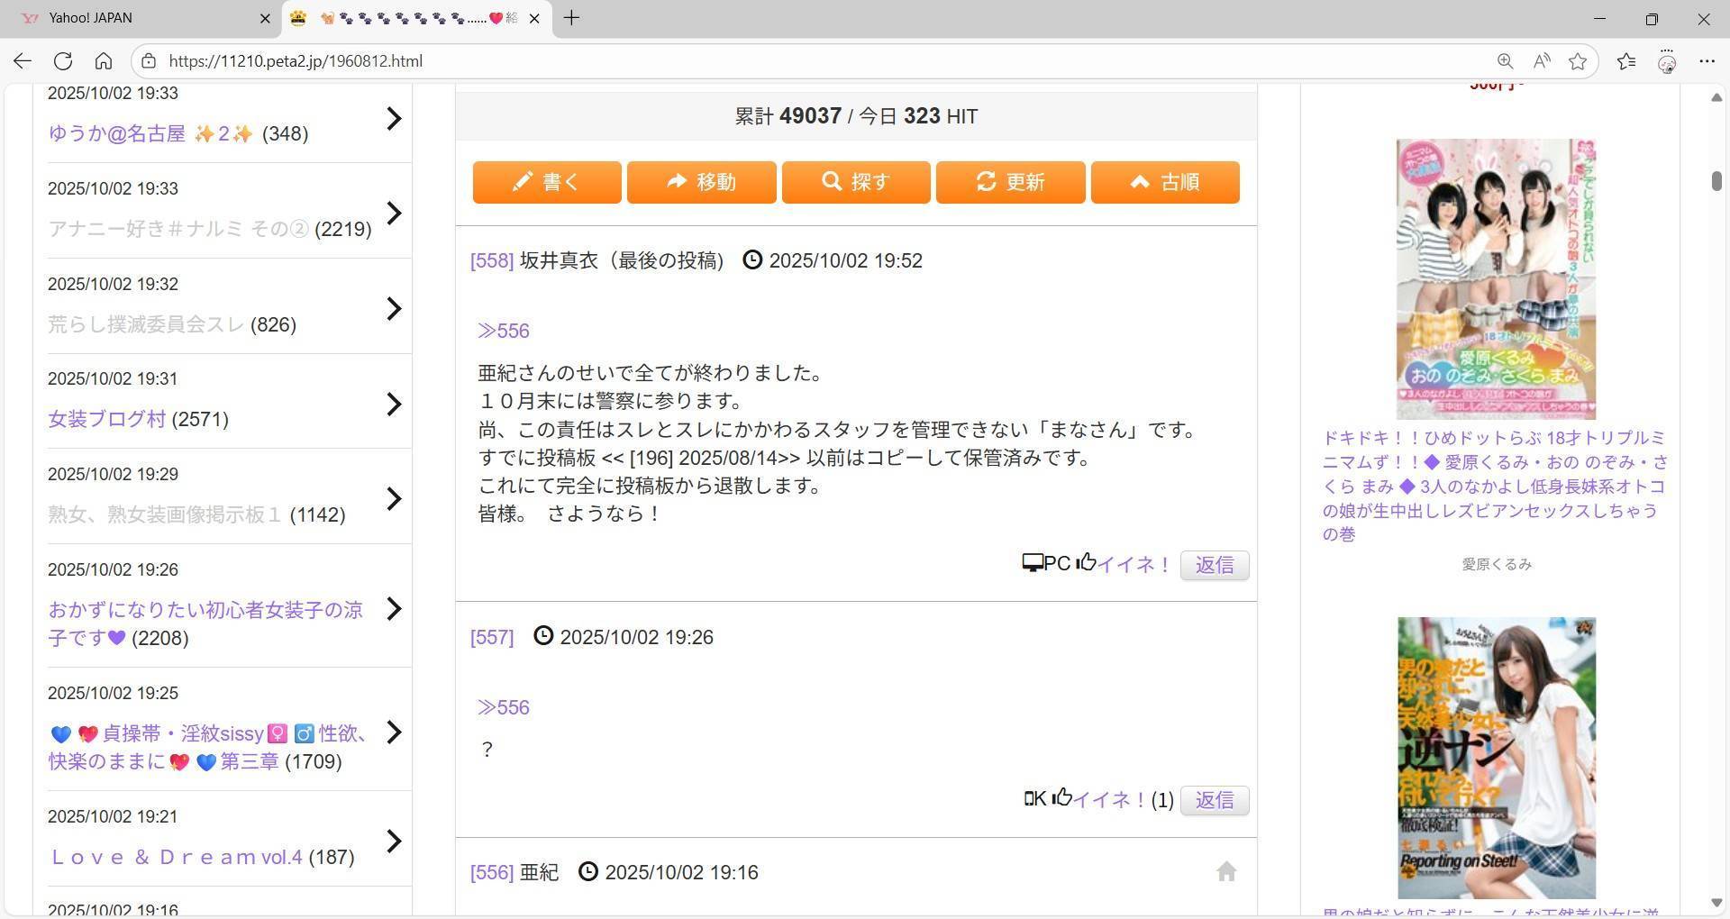
Task: Click the orange 更新 refresh button
Action: 1010,182
